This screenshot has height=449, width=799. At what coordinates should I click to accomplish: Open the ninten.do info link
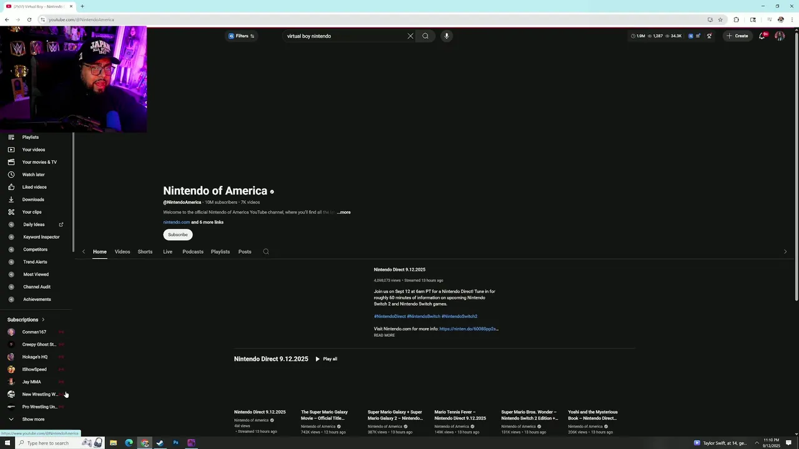coord(468,329)
